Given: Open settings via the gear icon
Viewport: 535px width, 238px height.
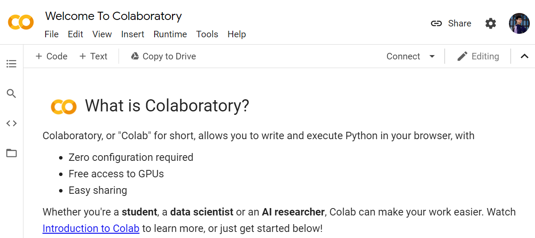Looking at the screenshot, I should tap(491, 23).
